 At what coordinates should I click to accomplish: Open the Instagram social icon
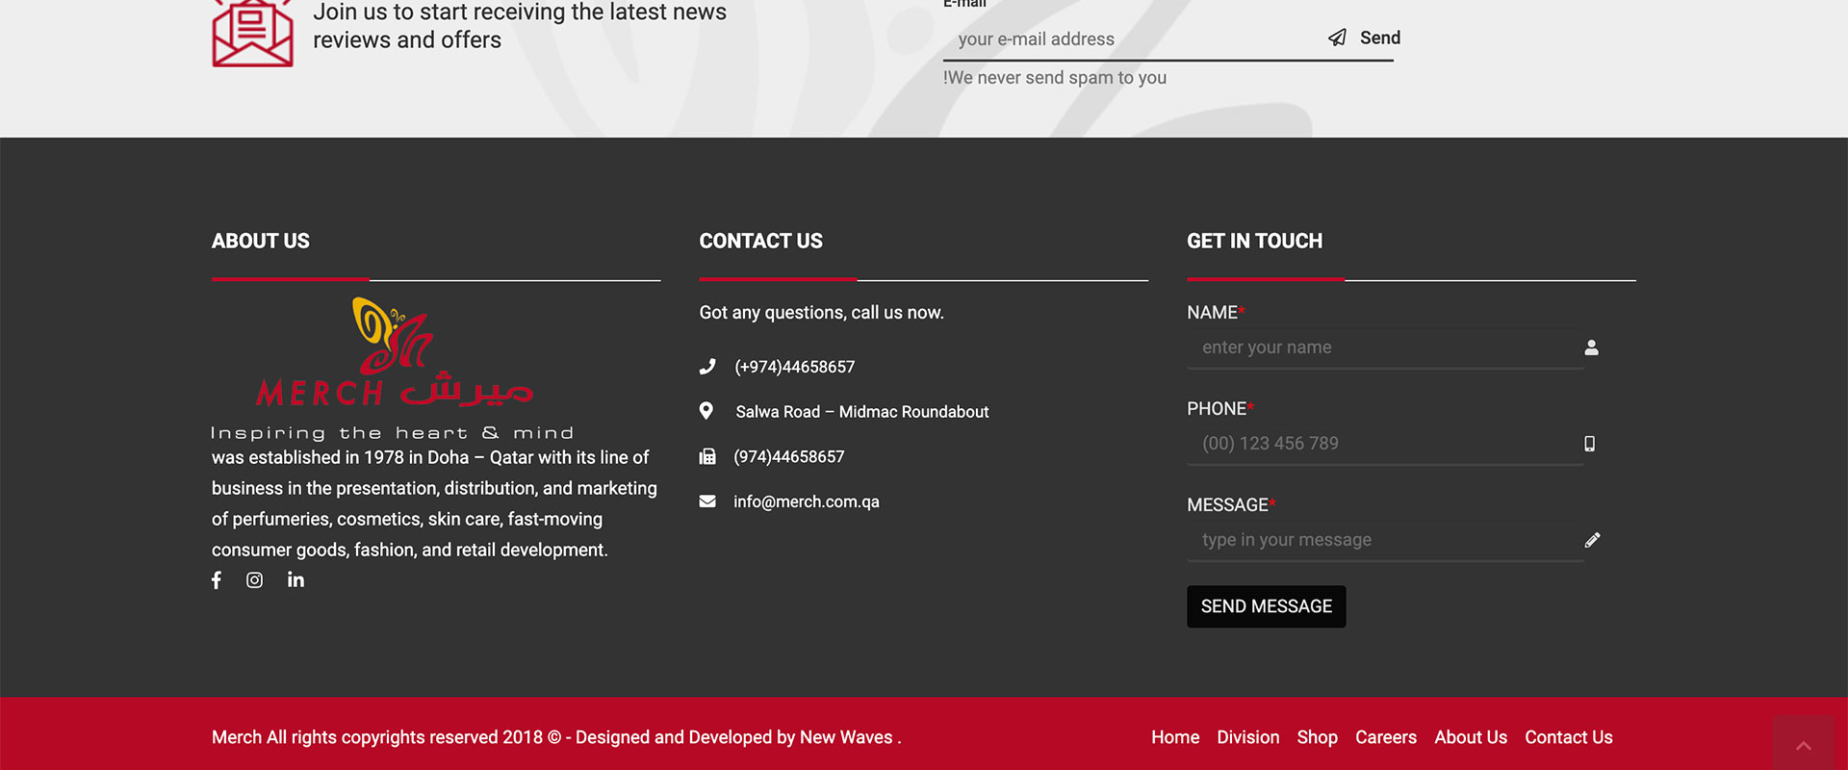pos(254,580)
